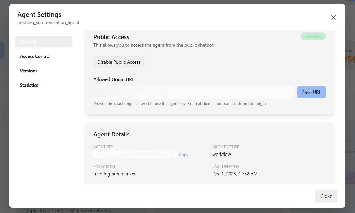Click the Last Updated timestamp

click(x=235, y=174)
